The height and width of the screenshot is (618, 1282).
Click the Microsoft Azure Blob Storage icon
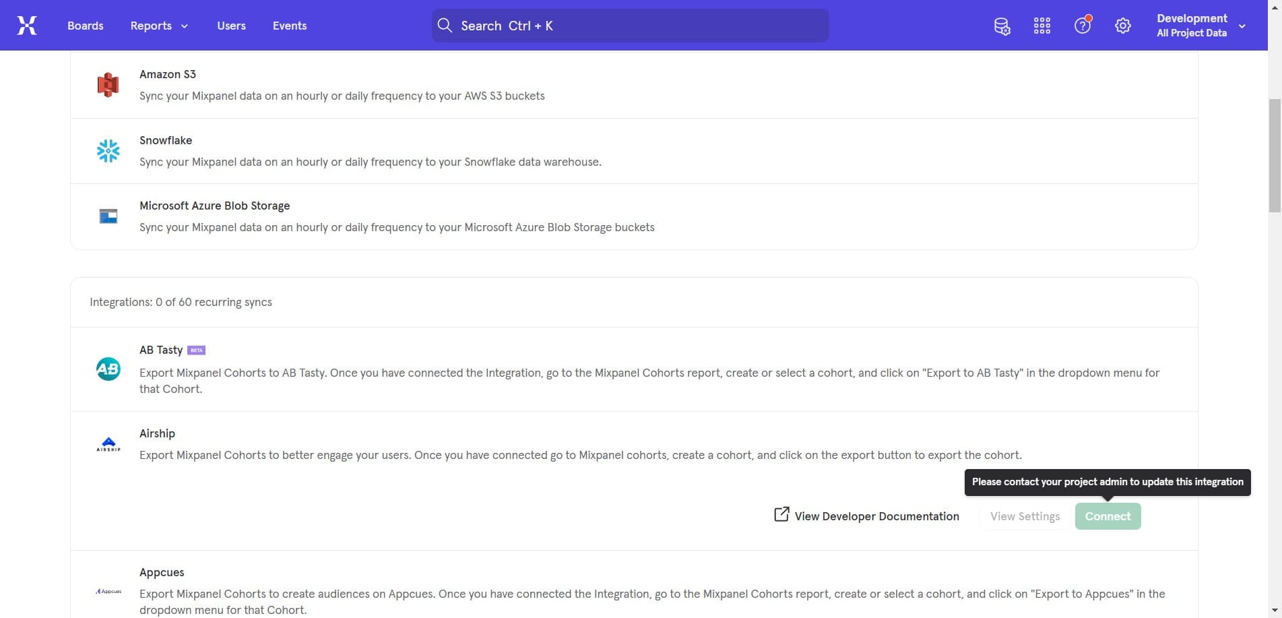[x=108, y=216]
